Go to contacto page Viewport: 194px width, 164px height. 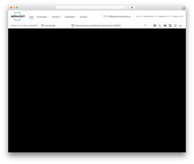(83, 17)
